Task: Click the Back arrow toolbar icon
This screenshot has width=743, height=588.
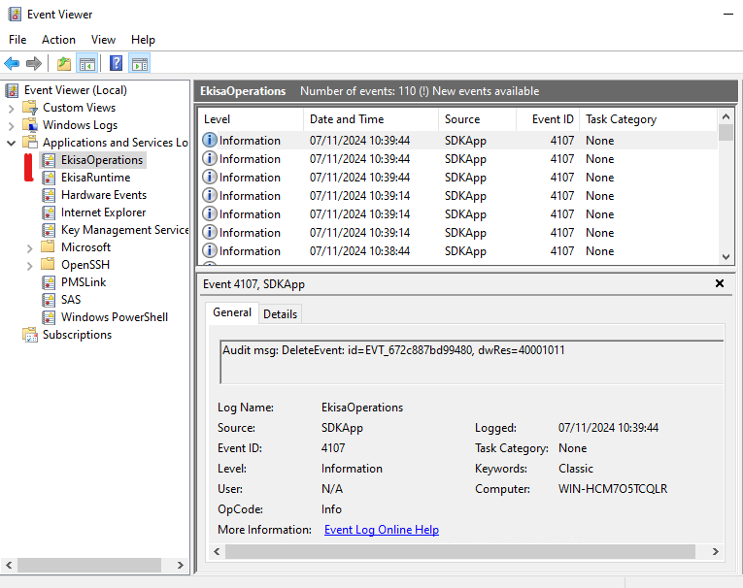Action: pyautogui.click(x=12, y=64)
